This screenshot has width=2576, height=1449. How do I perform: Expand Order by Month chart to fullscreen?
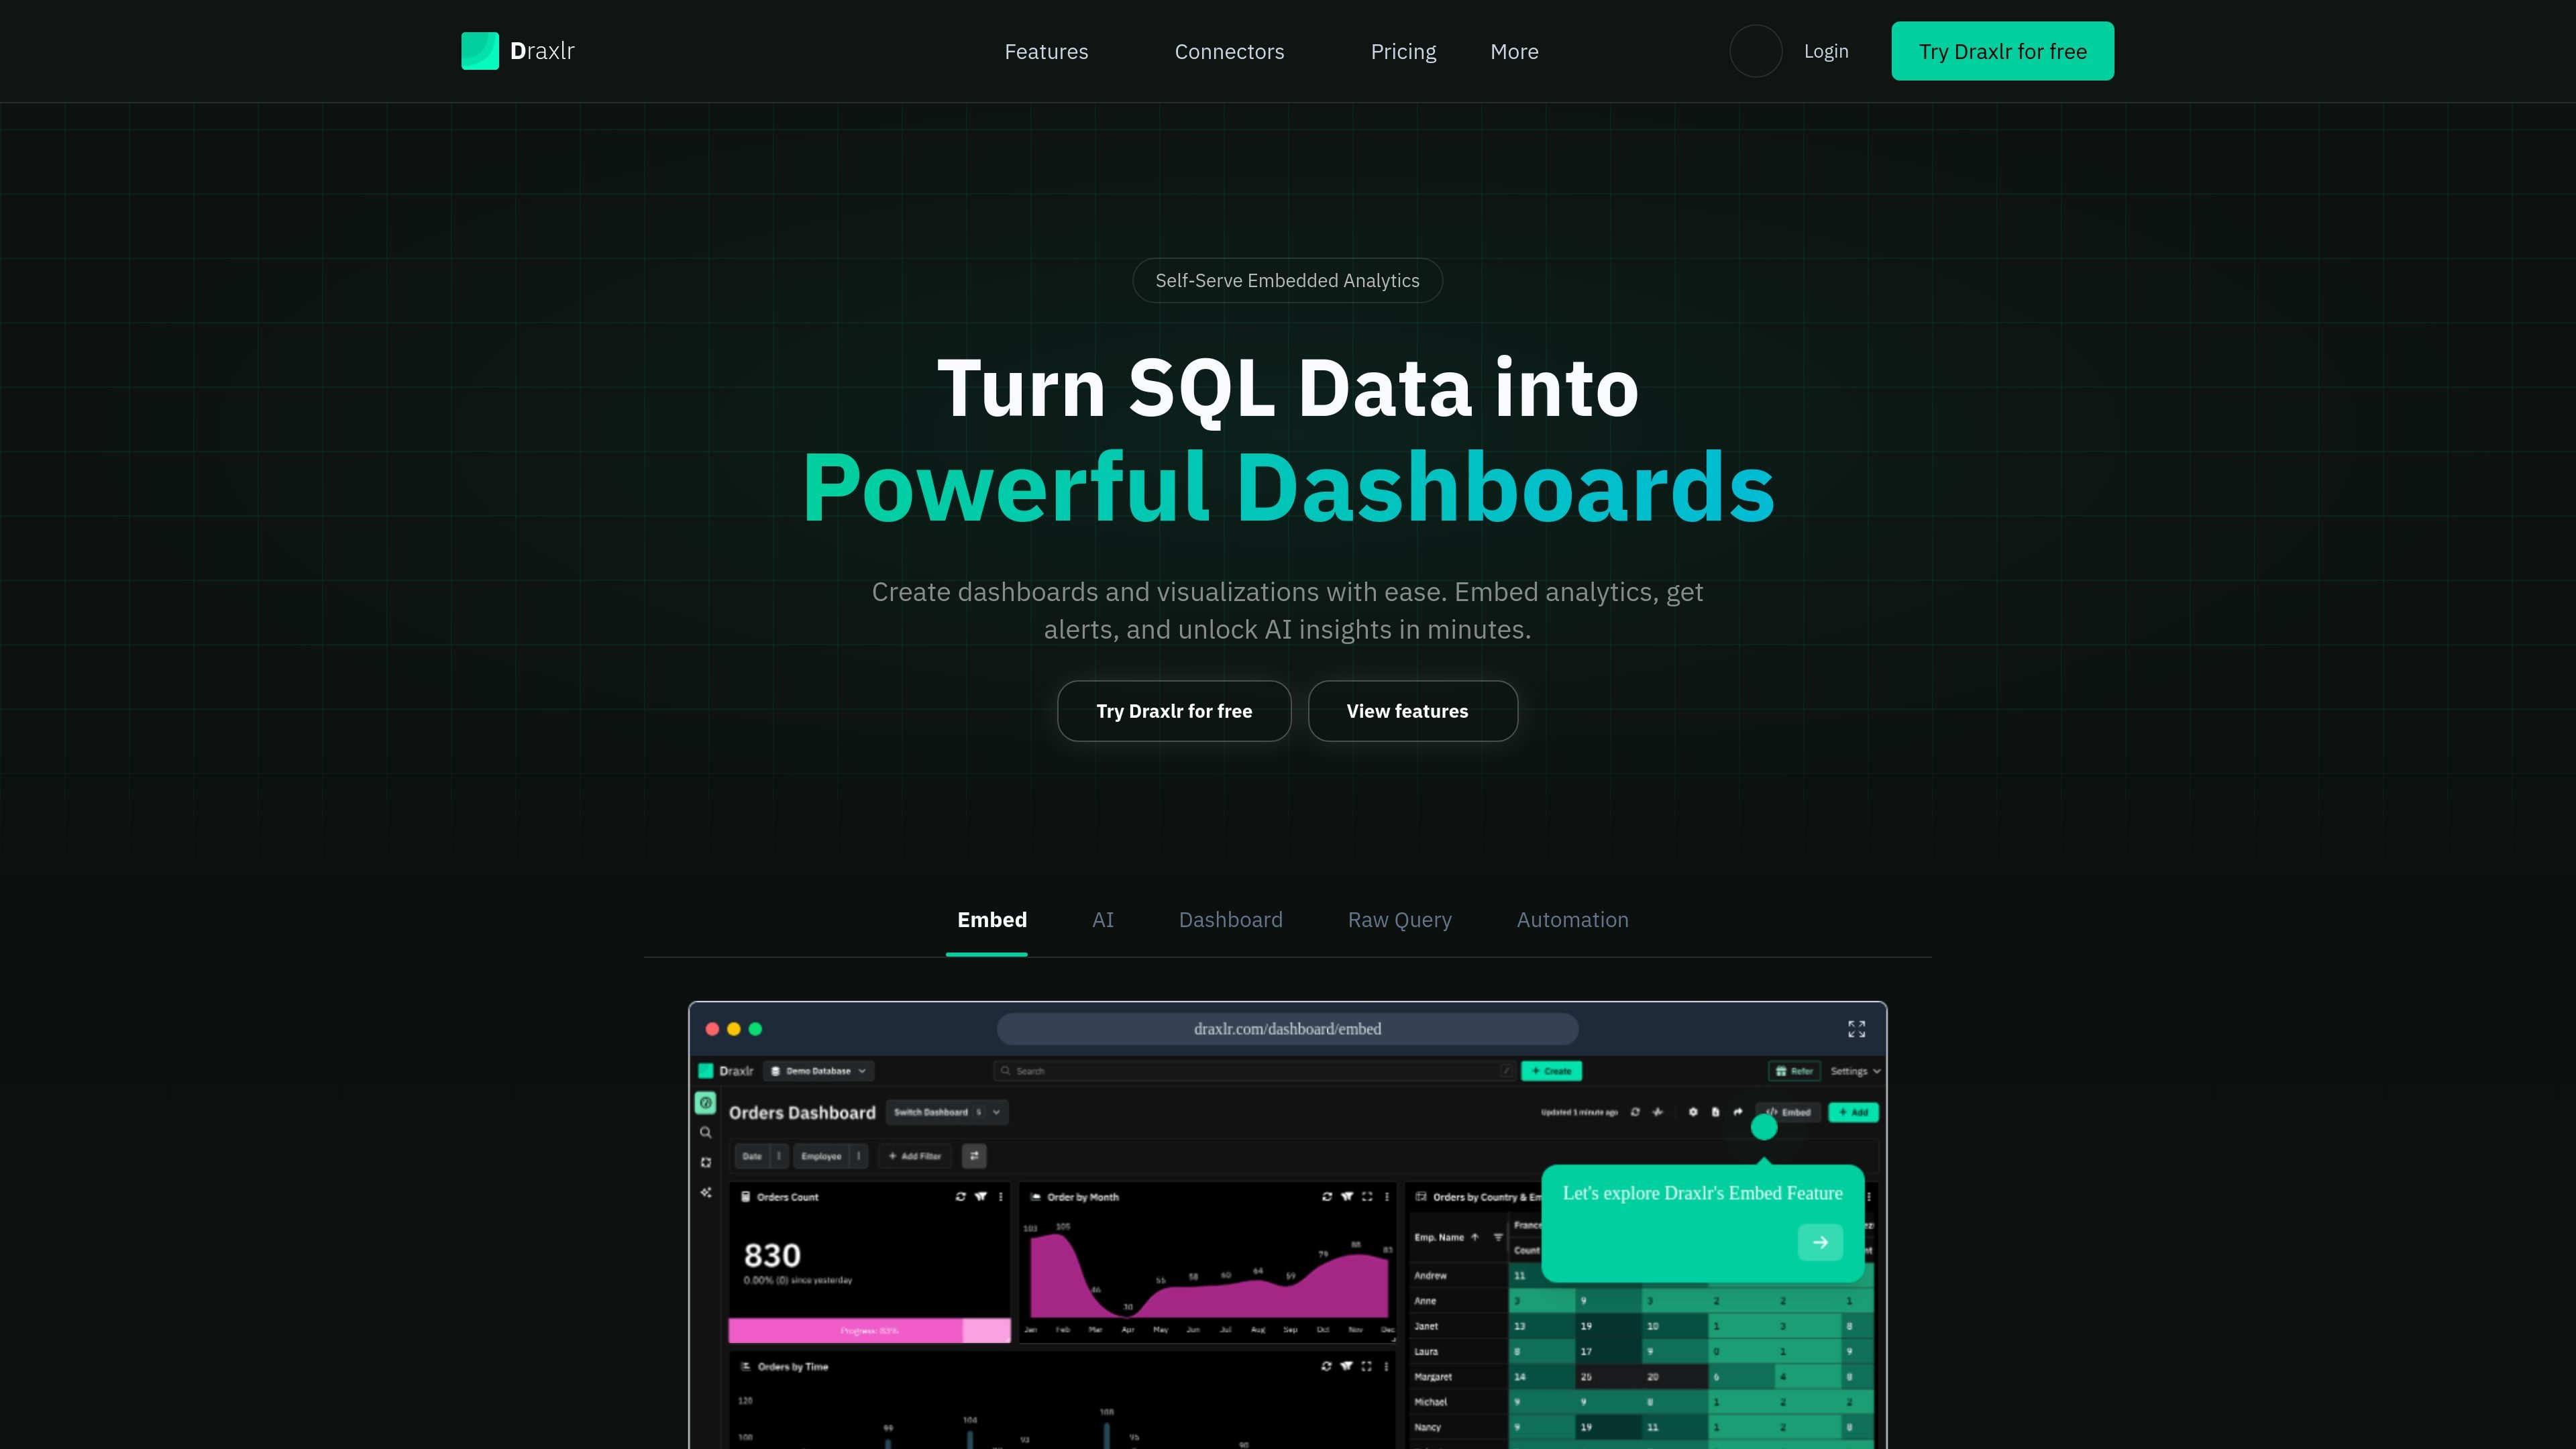(1367, 1196)
